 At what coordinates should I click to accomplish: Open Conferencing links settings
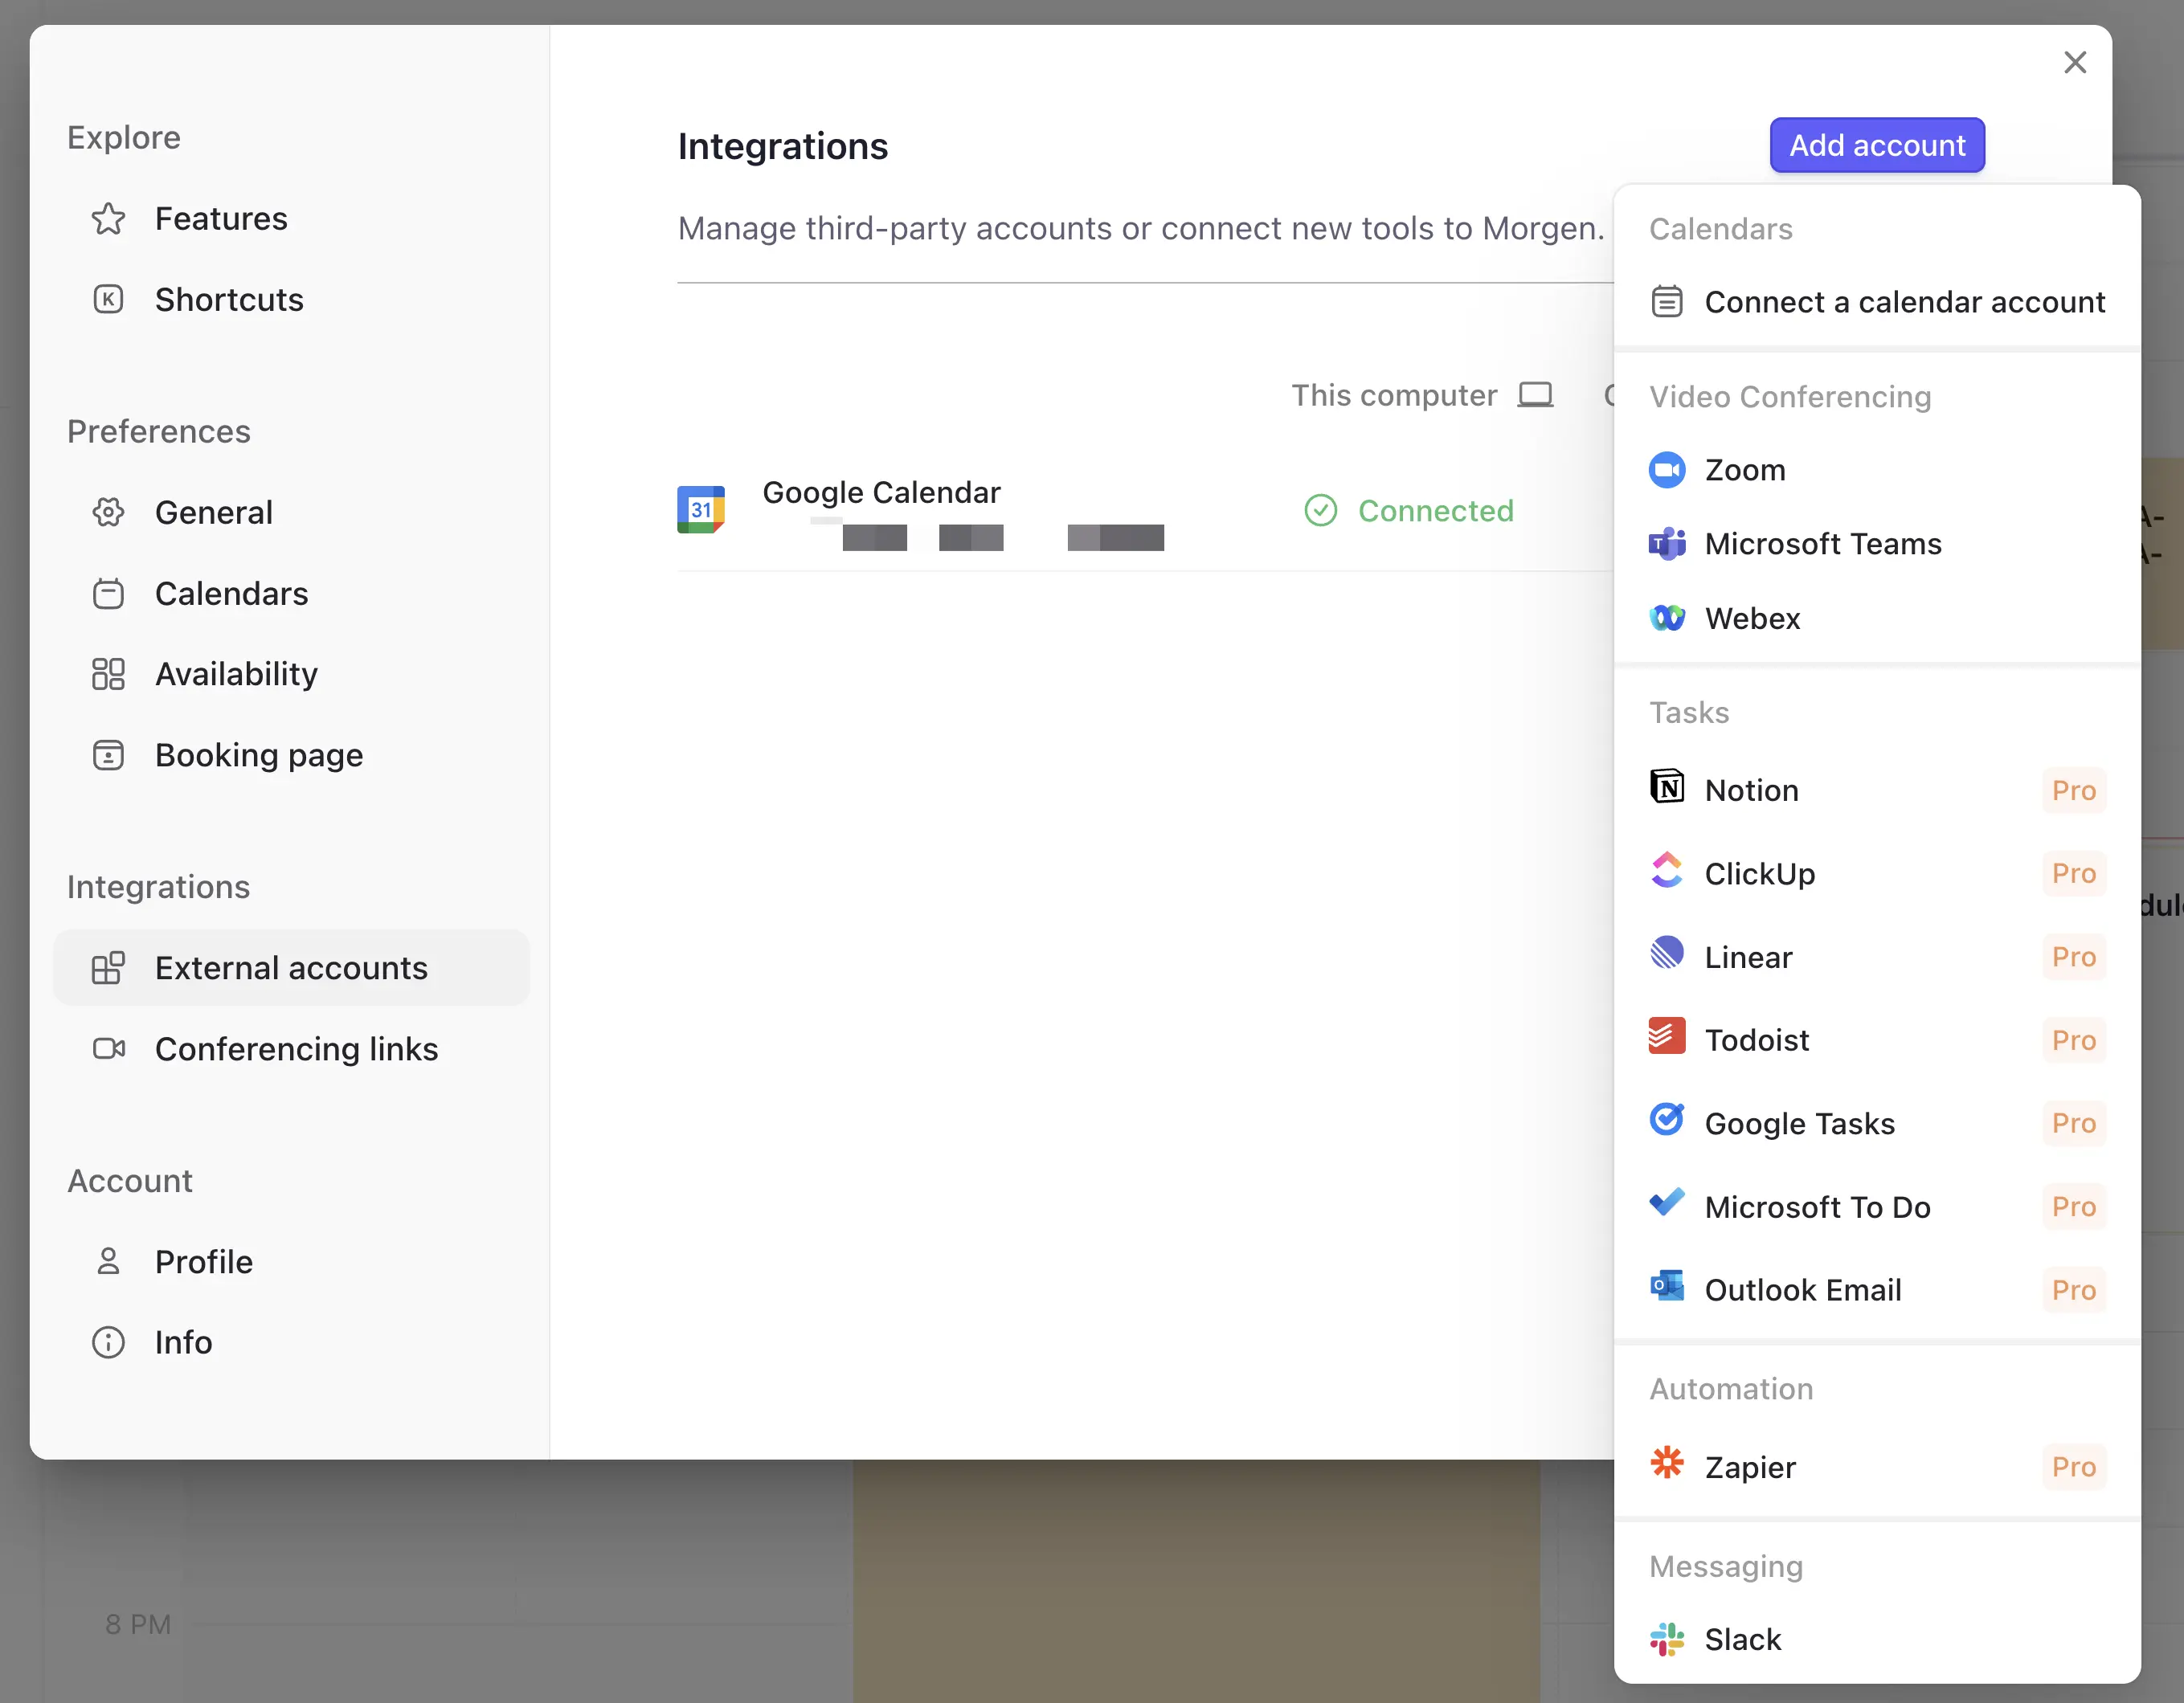(291, 1050)
